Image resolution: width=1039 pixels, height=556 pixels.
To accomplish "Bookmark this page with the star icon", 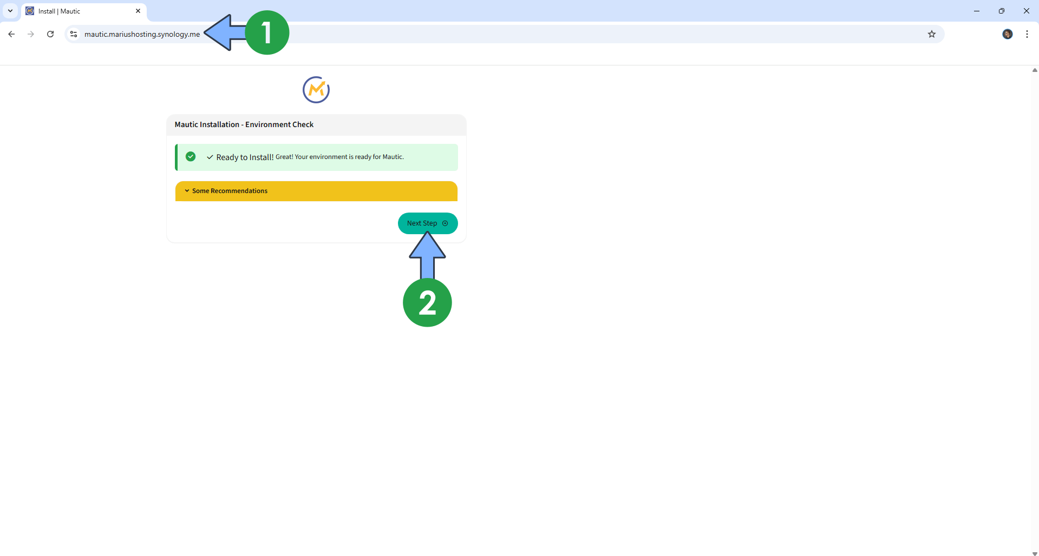I will (x=931, y=34).
